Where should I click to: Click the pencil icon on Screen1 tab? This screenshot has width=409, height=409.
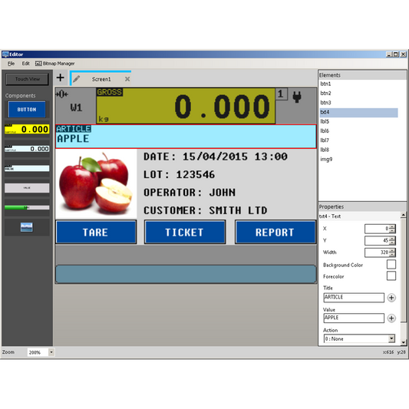click(76, 79)
